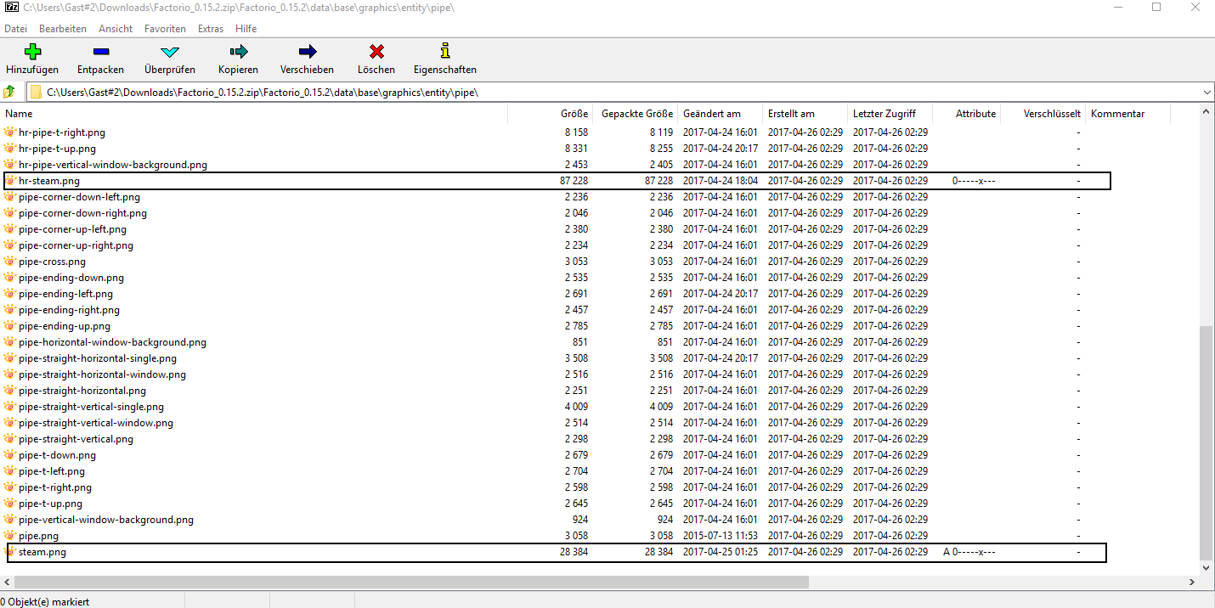Open Eigenschaften info icon

(x=444, y=52)
